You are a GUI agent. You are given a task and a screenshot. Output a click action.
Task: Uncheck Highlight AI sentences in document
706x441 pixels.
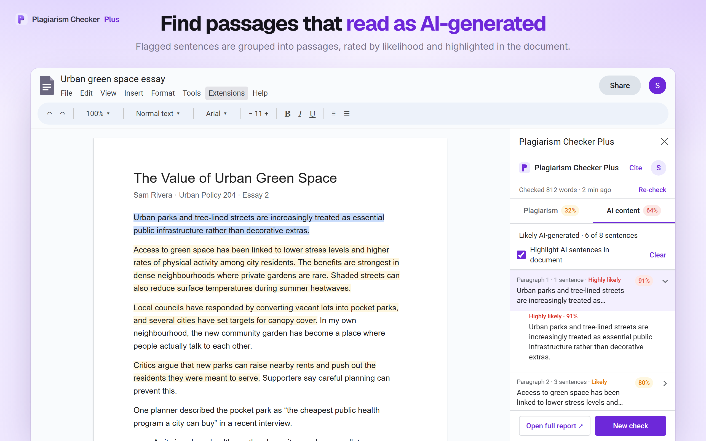pos(521,255)
